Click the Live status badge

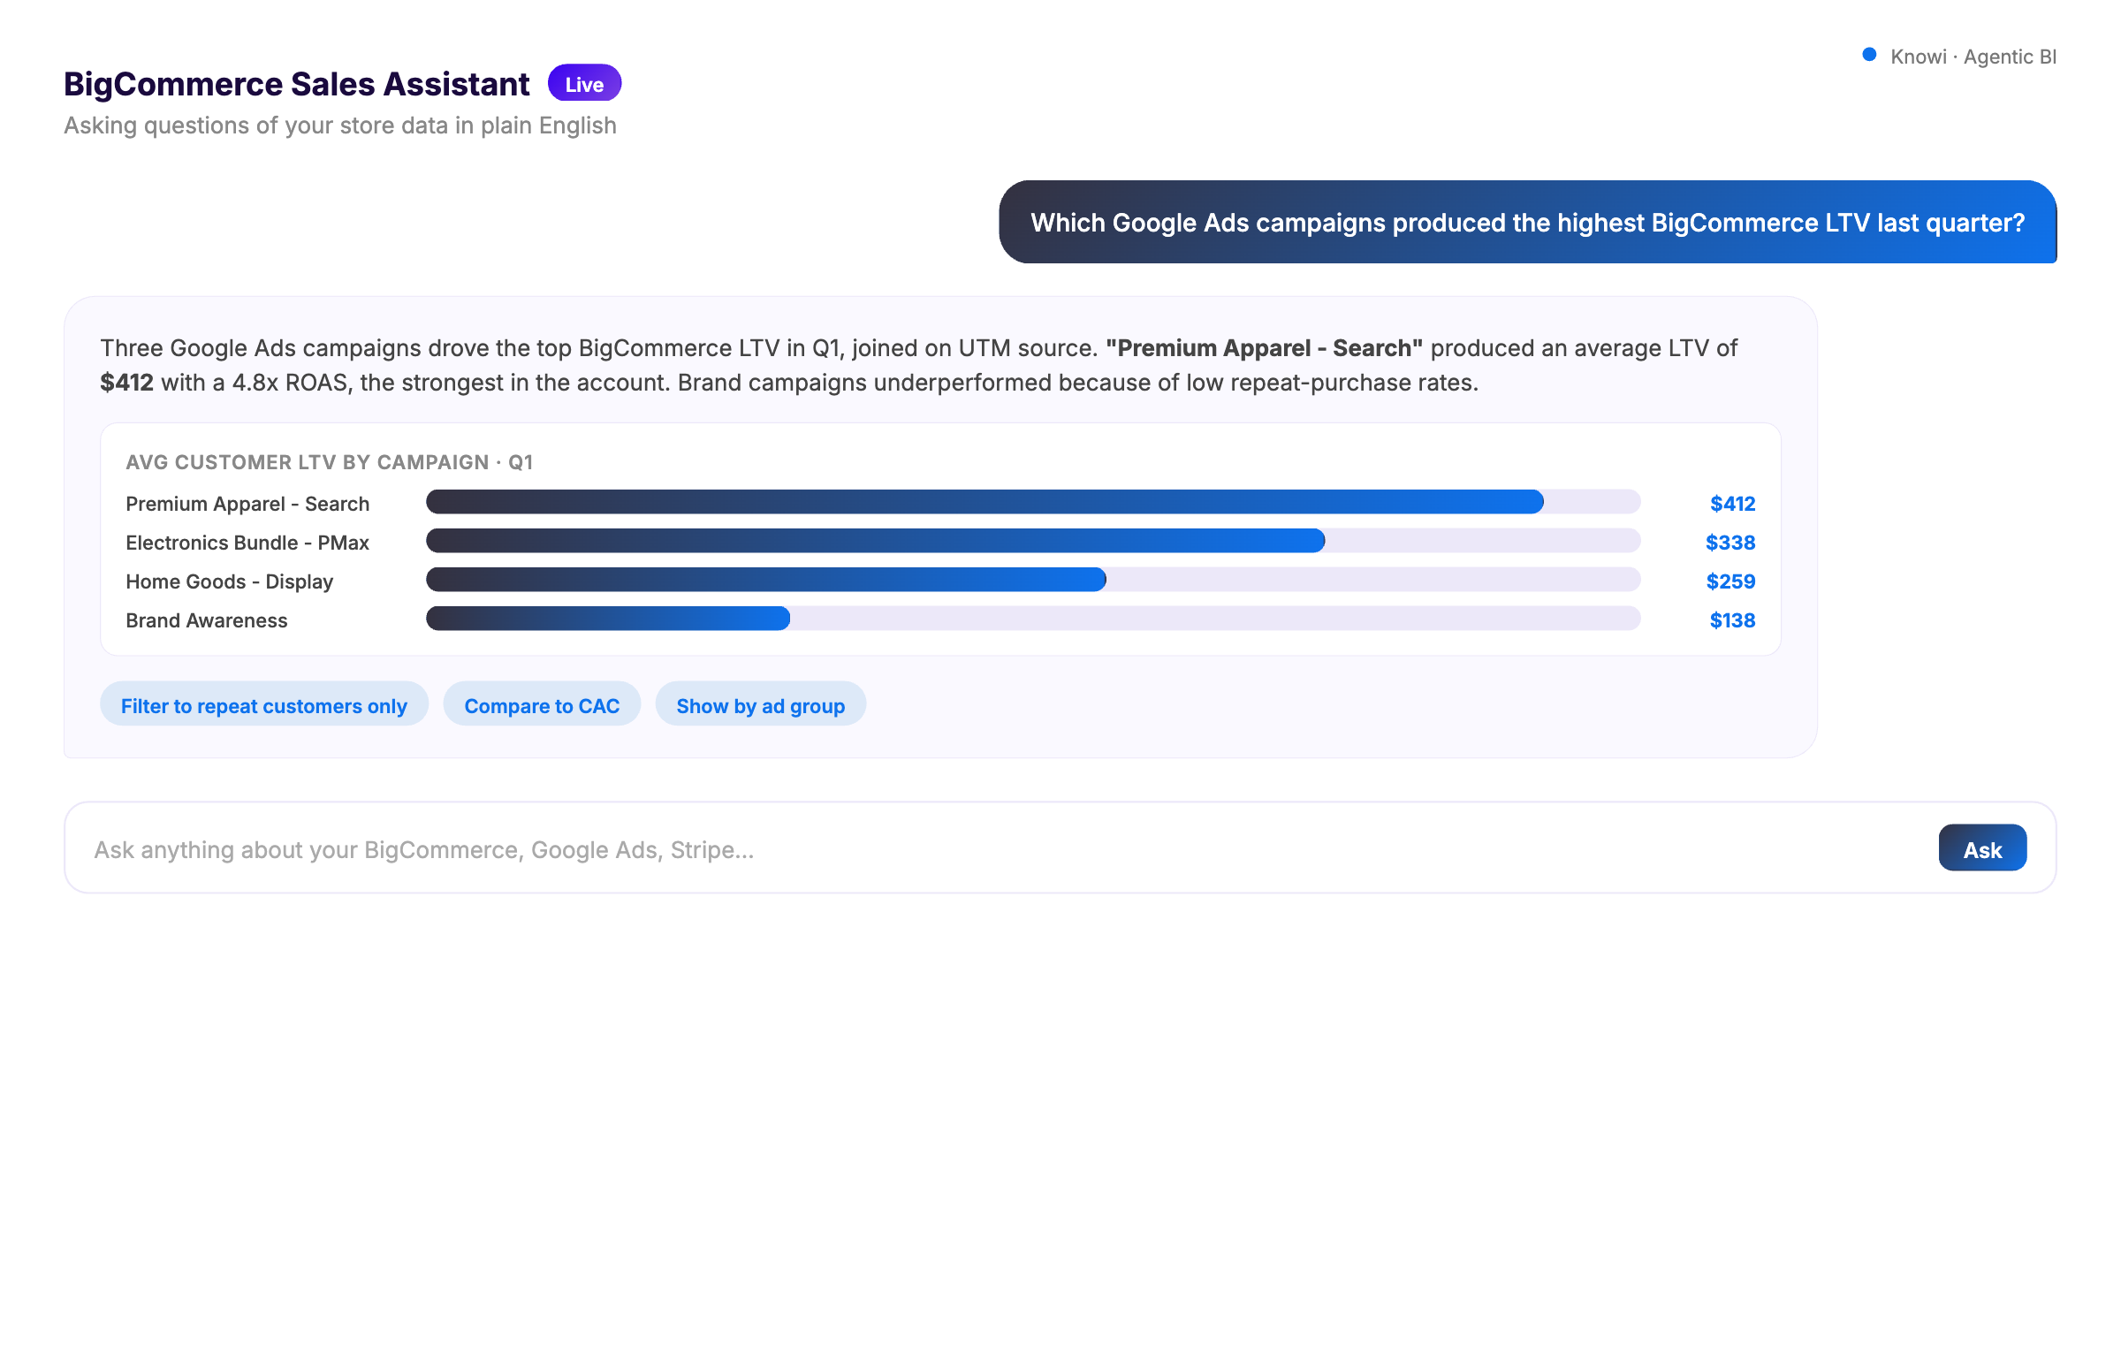[x=584, y=84]
